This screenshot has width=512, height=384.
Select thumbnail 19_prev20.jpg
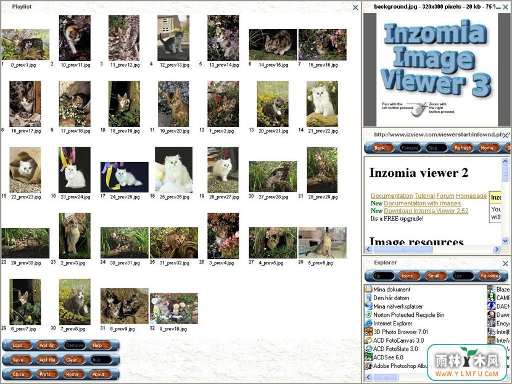(173, 104)
